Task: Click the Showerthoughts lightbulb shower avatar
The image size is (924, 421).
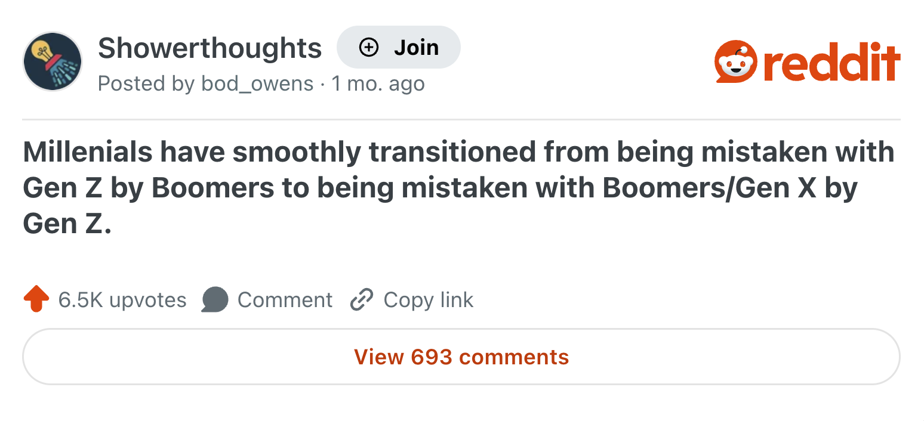Action: (52, 61)
